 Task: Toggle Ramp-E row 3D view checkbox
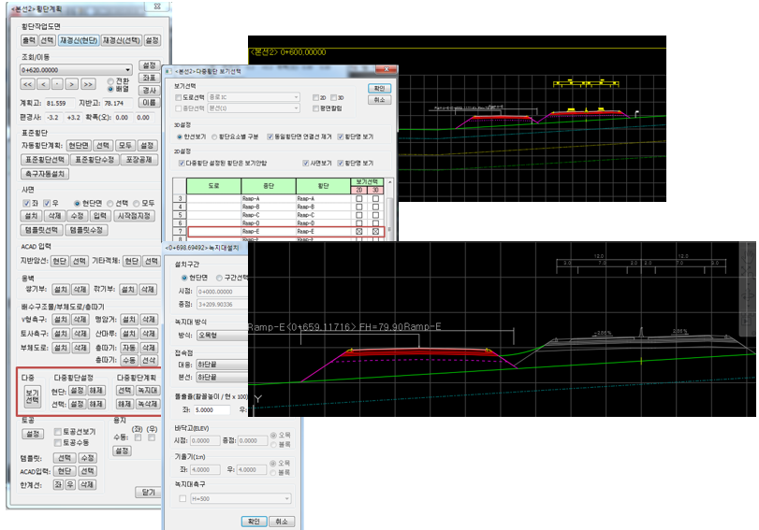[x=375, y=232]
